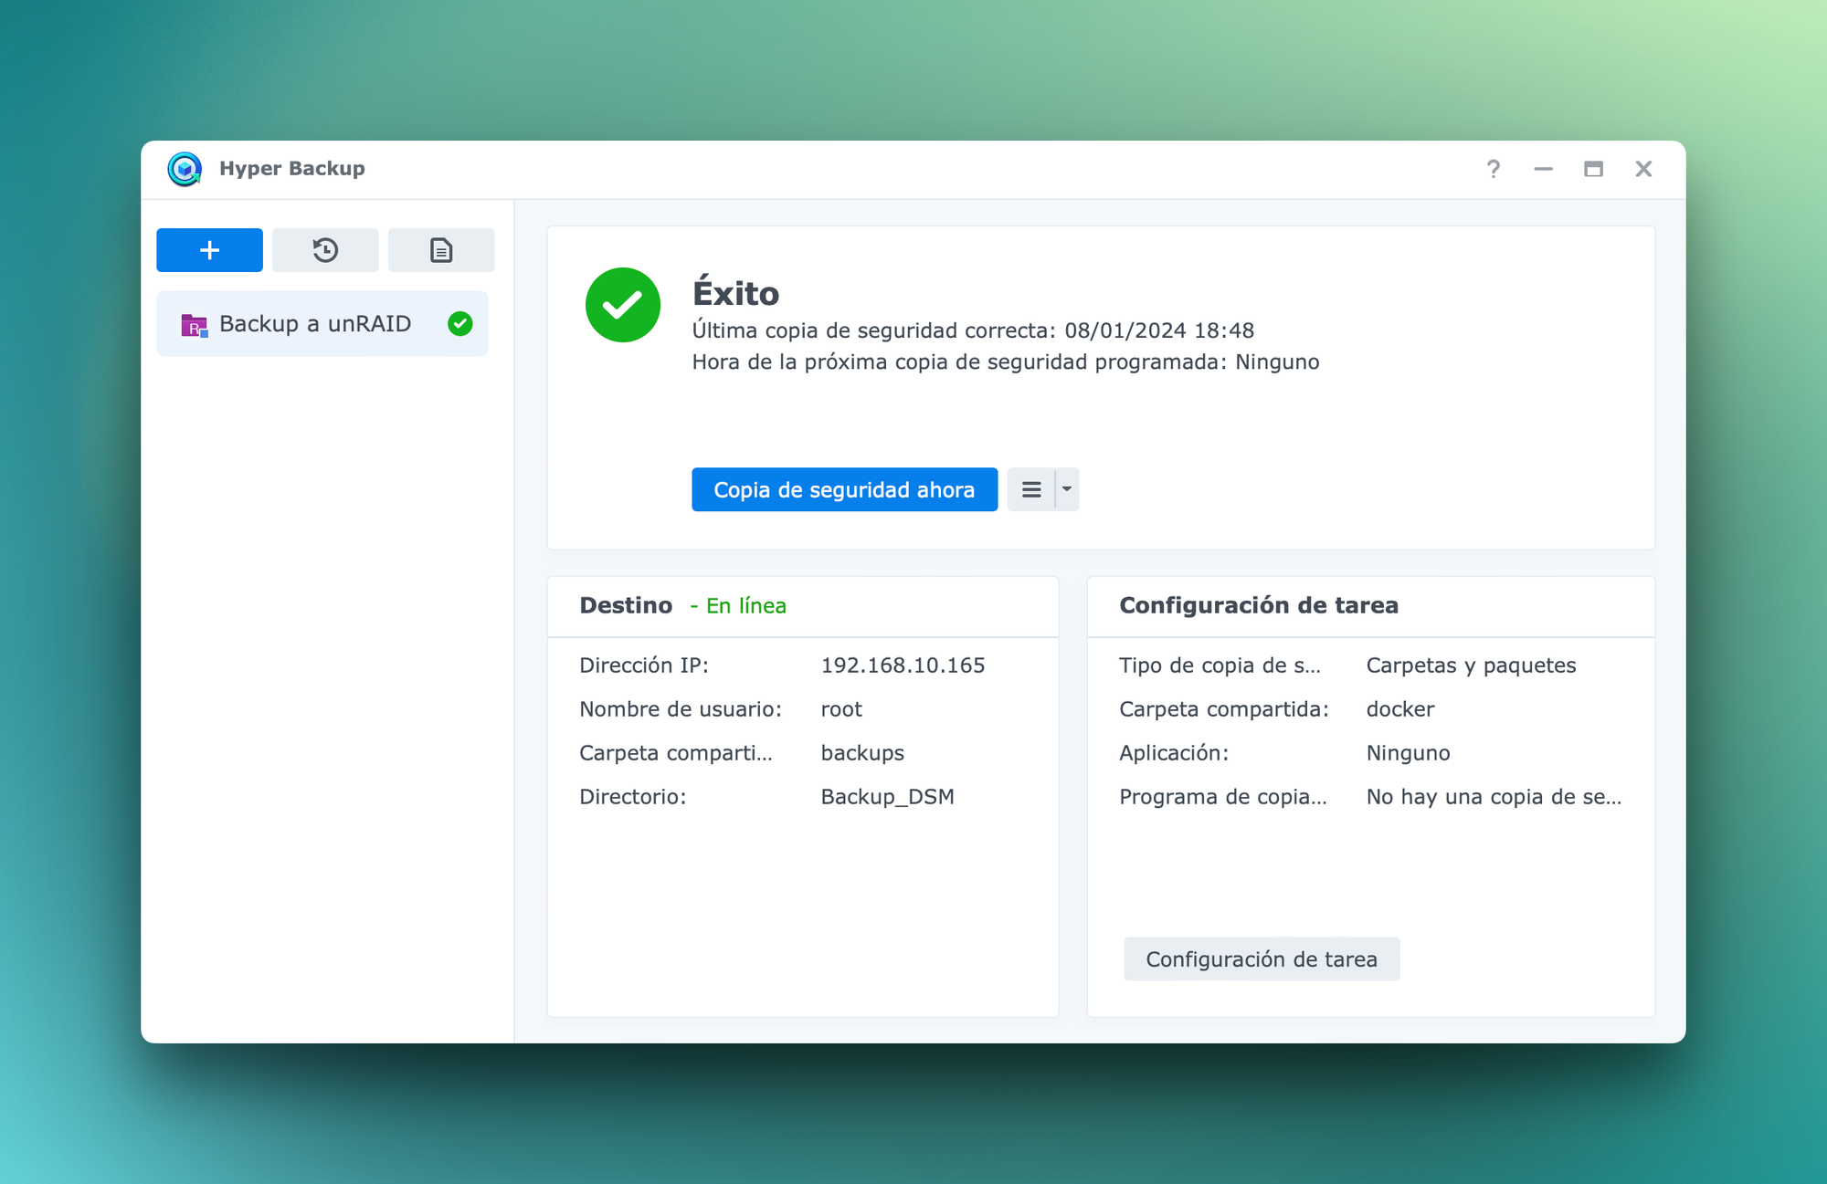The image size is (1827, 1184).
Task: Click the Última copia de seguridad correcta line
Action: (973, 330)
